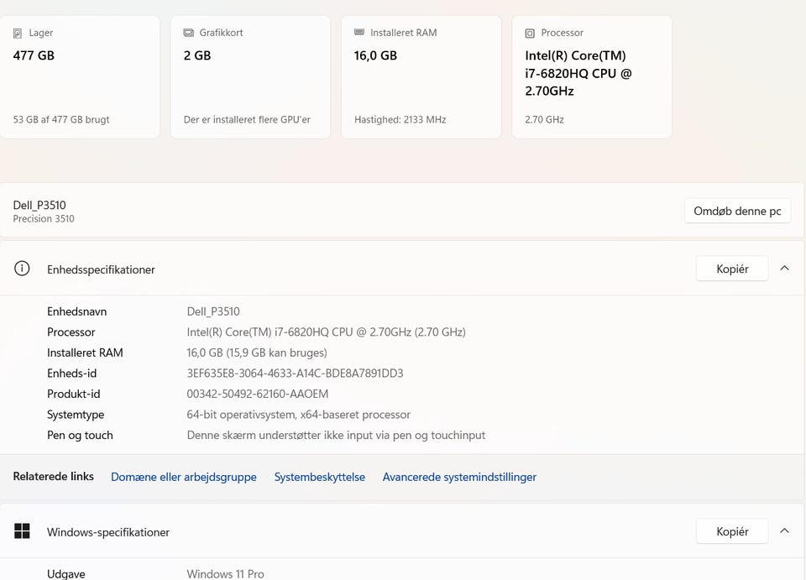Open Avancerede systemindstillinger link

tap(459, 477)
